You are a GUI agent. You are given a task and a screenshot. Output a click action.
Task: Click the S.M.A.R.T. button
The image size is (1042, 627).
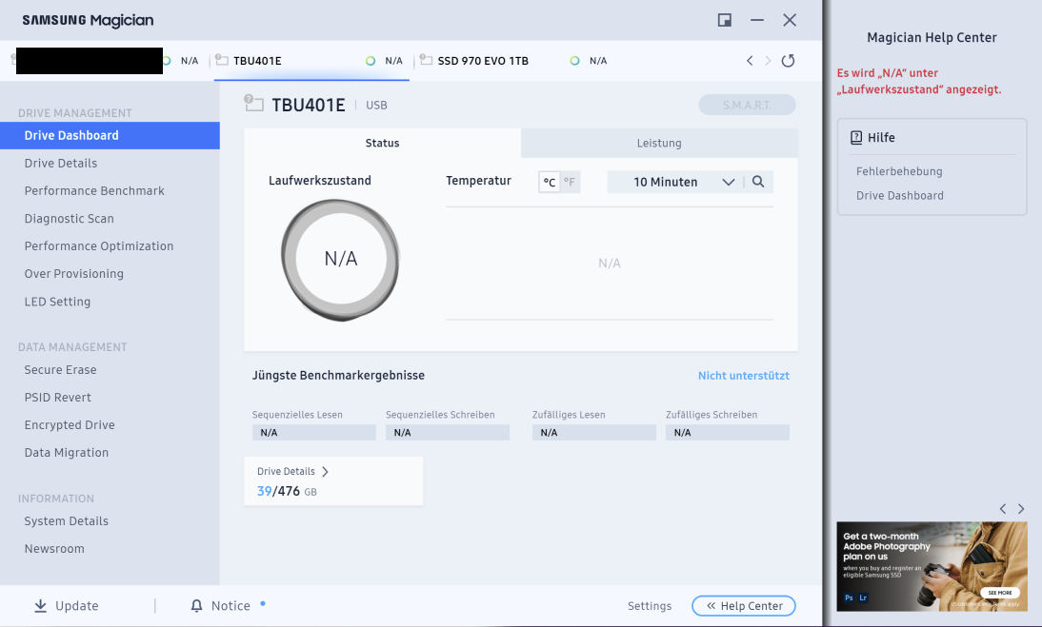(747, 105)
